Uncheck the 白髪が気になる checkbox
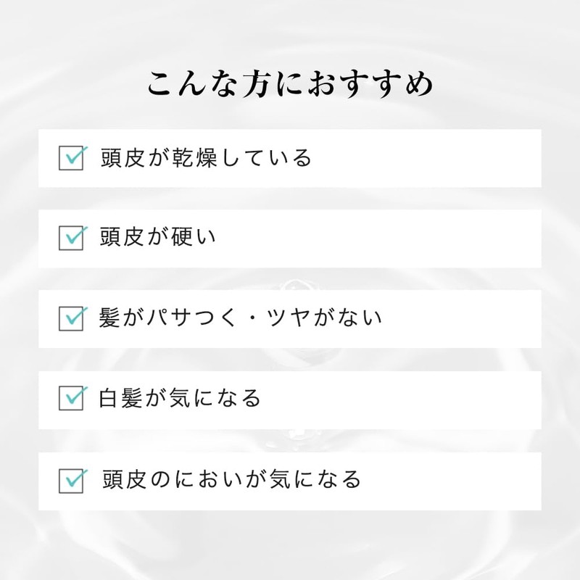 pyautogui.click(x=71, y=398)
